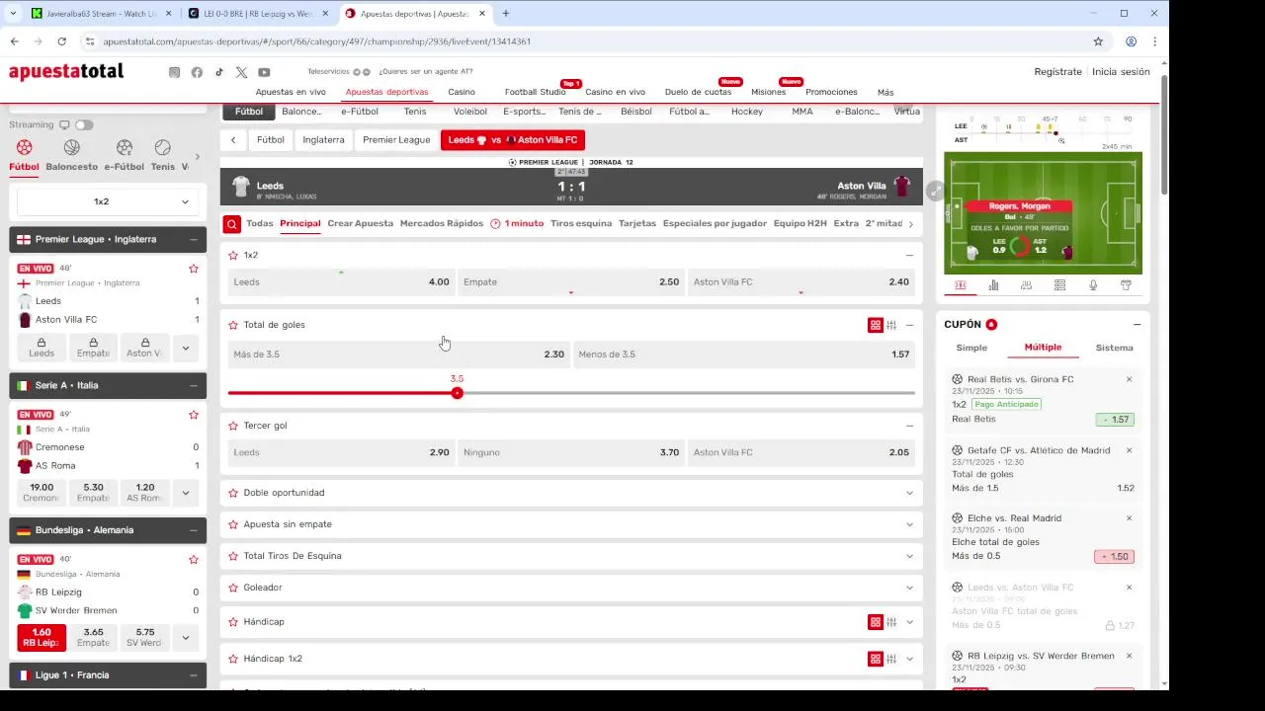
Task: Switch to the Simple coupon tab
Action: click(x=971, y=348)
